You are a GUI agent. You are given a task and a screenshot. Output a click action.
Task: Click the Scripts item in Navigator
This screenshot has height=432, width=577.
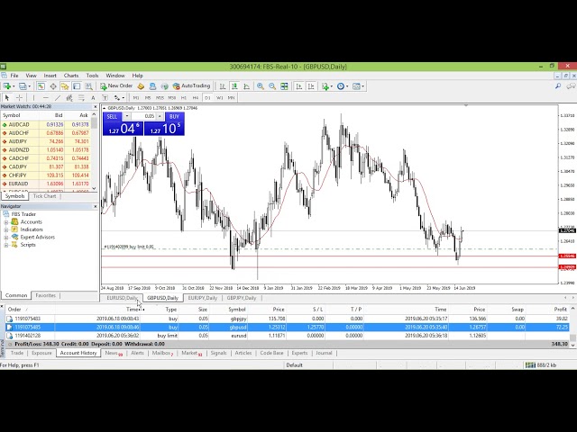click(29, 244)
